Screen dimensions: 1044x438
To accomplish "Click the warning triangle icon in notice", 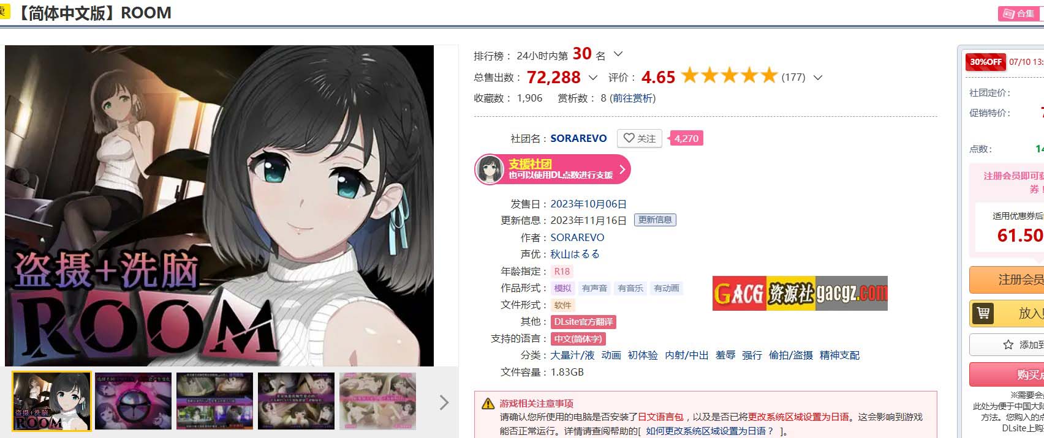I will point(488,404).
